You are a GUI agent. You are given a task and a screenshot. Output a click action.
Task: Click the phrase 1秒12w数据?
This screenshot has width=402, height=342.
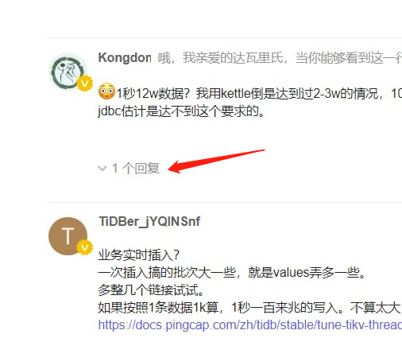pos(153,94)
